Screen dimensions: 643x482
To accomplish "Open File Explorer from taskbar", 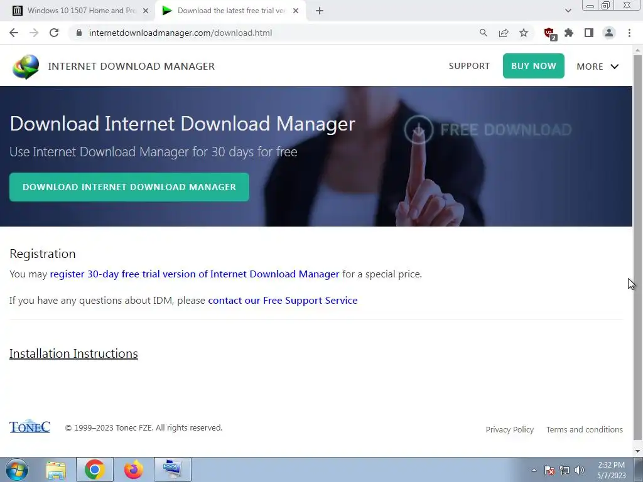I will click(56, 469).
